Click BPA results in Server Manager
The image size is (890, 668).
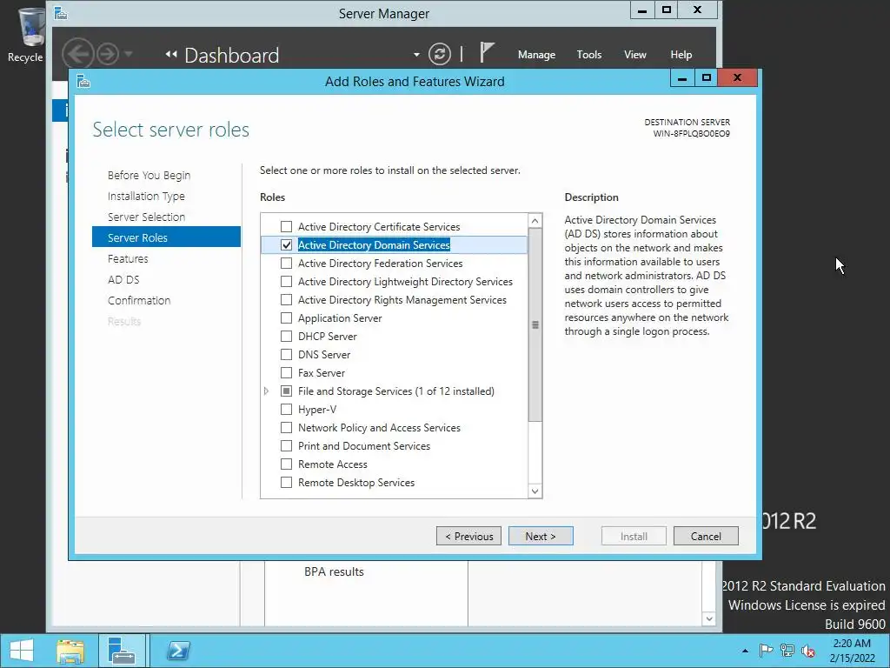click(334, 571)
